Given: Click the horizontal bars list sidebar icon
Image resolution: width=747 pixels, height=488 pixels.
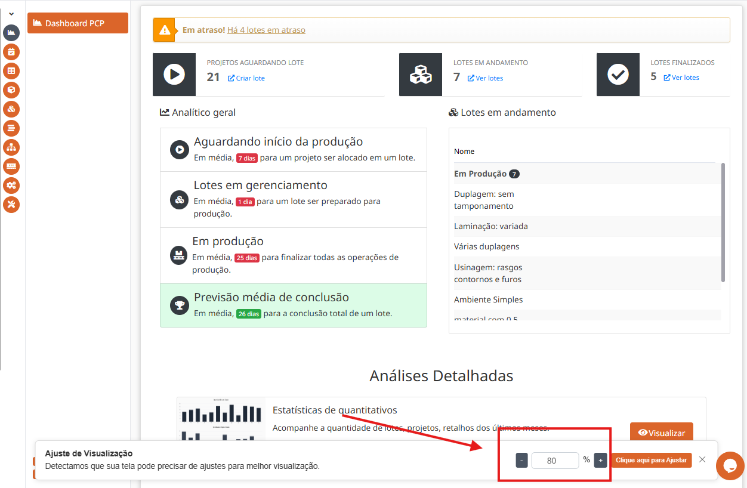Looking at the screenshot, I should (x=11, y=128).
